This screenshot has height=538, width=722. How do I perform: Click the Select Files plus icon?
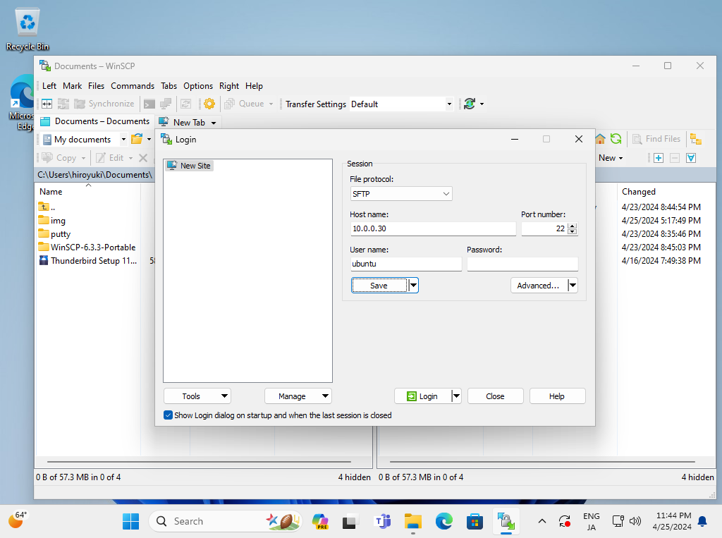(x=659, y=158)
